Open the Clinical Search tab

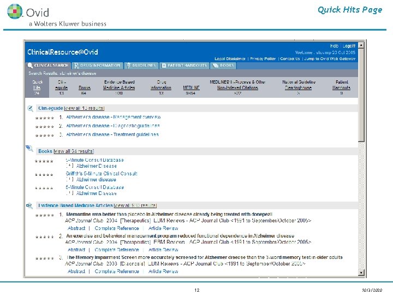point(48,66)
